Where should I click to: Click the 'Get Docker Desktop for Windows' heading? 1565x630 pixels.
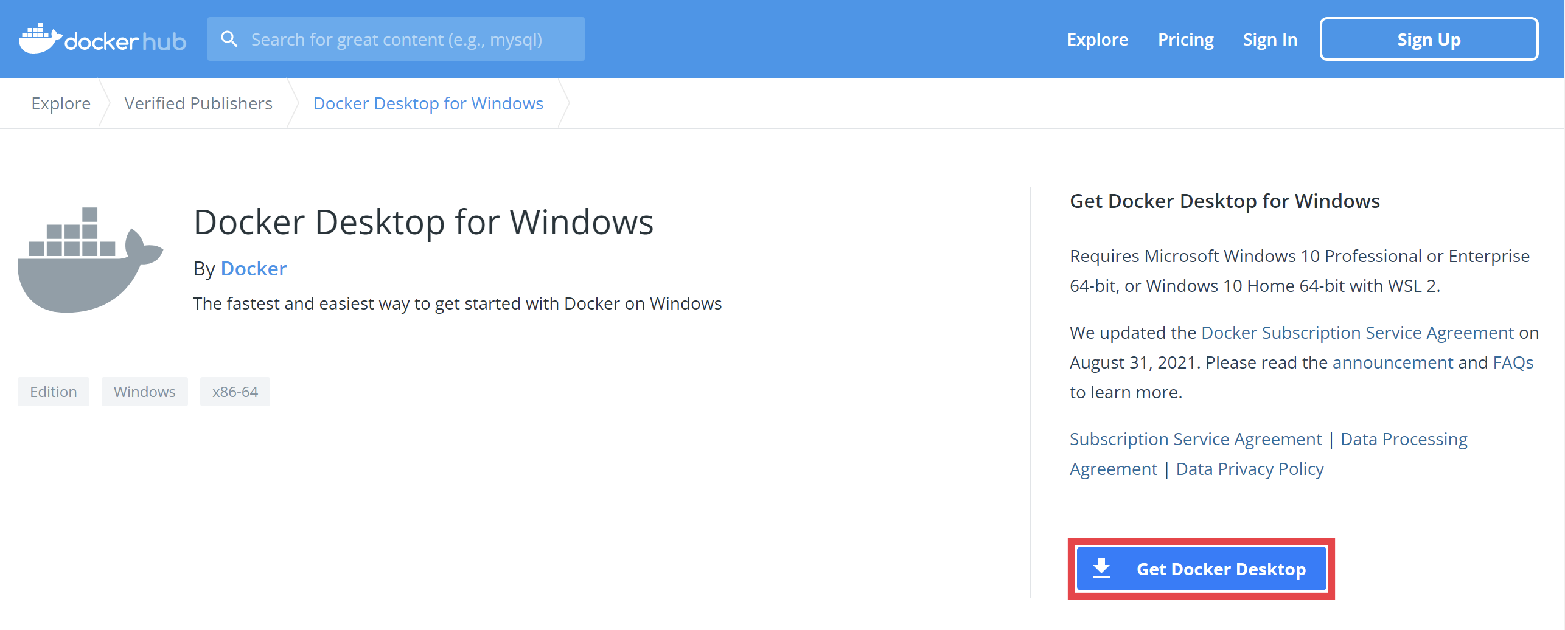[1225, 201]
